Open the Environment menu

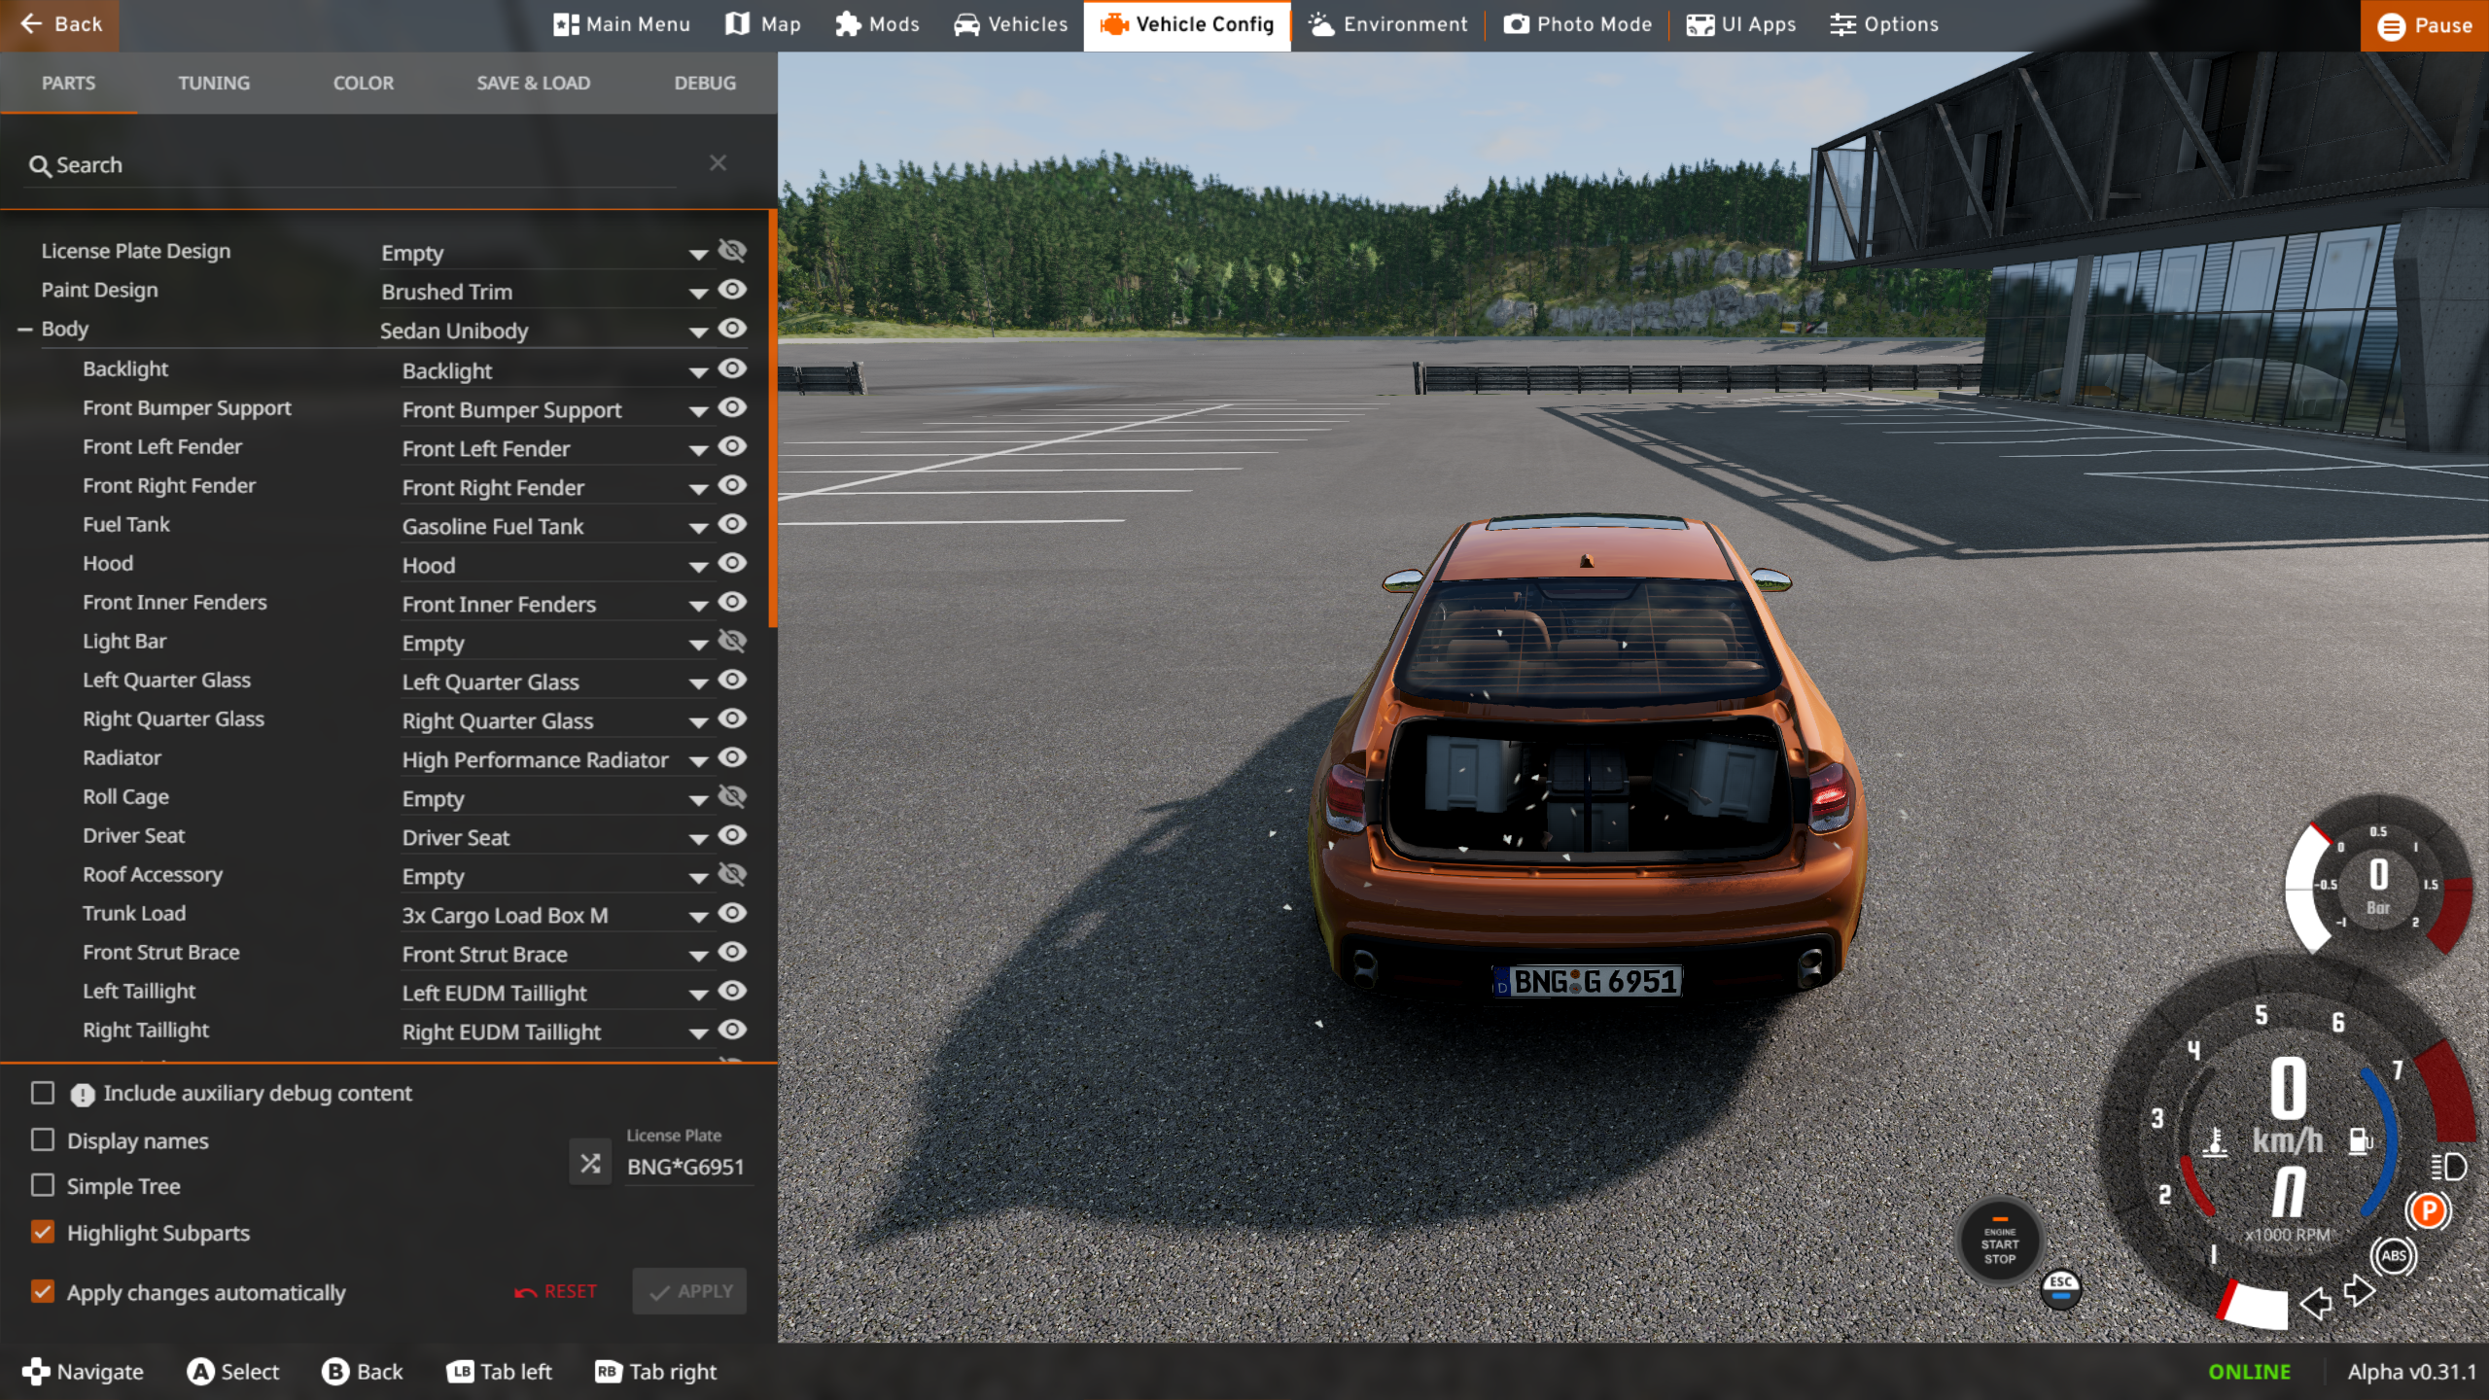(1387, 24)
